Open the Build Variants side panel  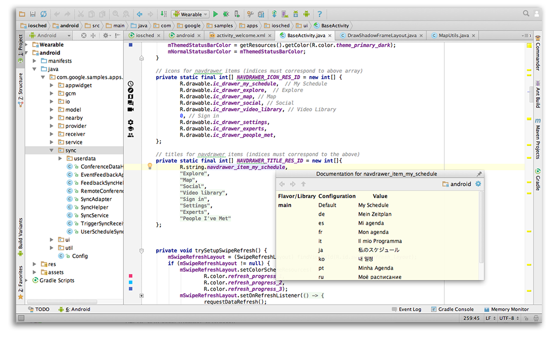click(x=20, y=237)
